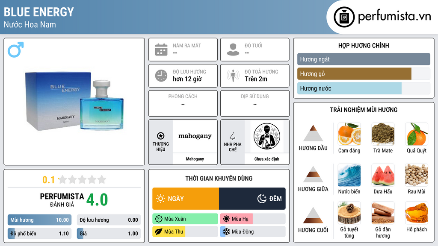Image resolution: width=438 pixels, height=246 pixels.
Task: Click the Mùi hương 10.00 score bar
Action: pyautogui.click(x=39, y=220)
